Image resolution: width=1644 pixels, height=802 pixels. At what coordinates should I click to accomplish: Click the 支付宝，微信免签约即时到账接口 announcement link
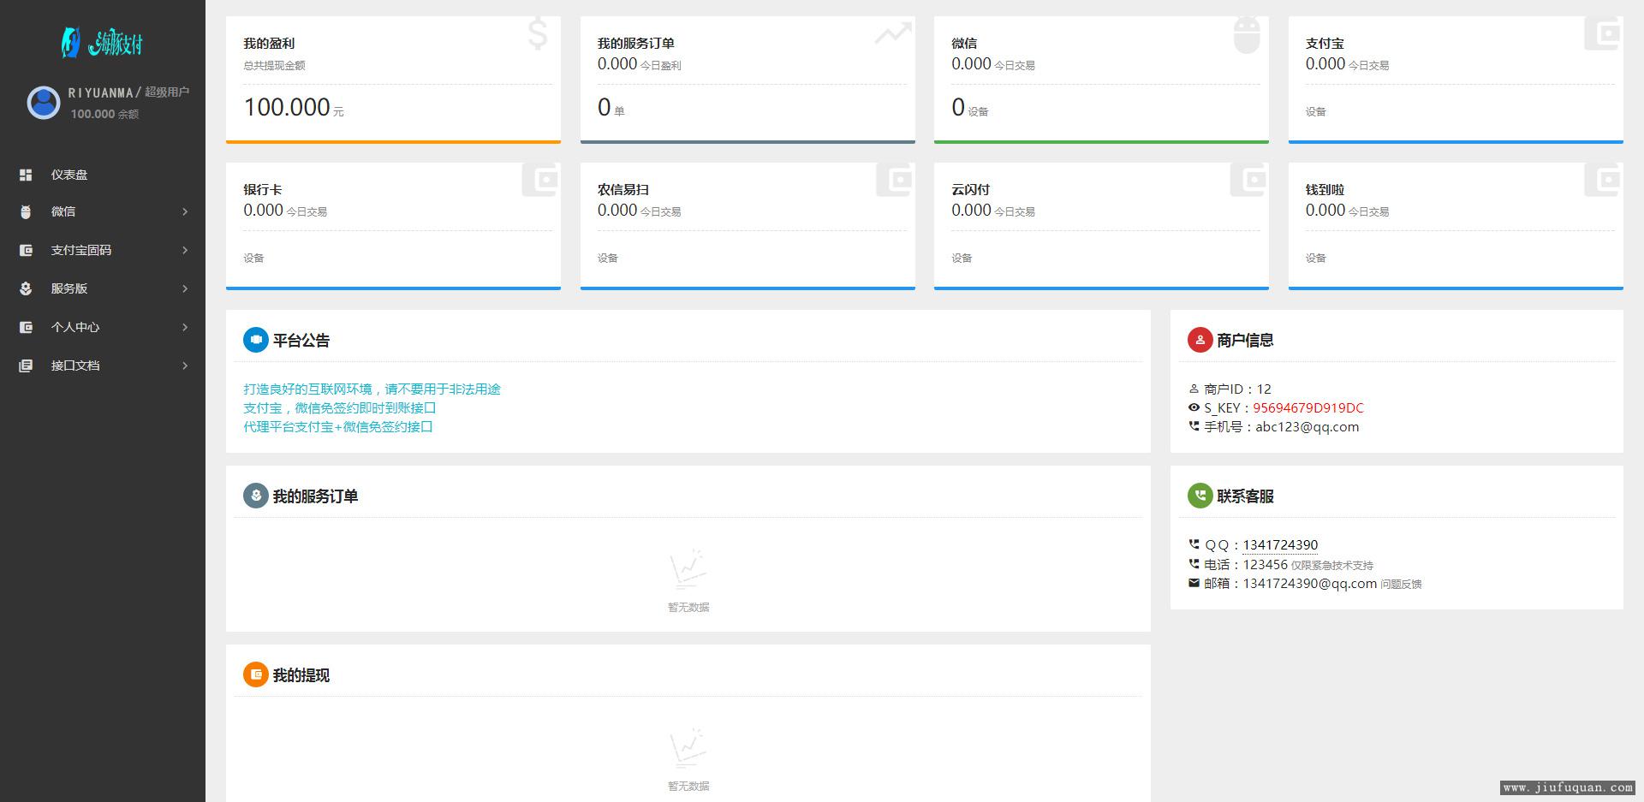(x=340, y=407)
